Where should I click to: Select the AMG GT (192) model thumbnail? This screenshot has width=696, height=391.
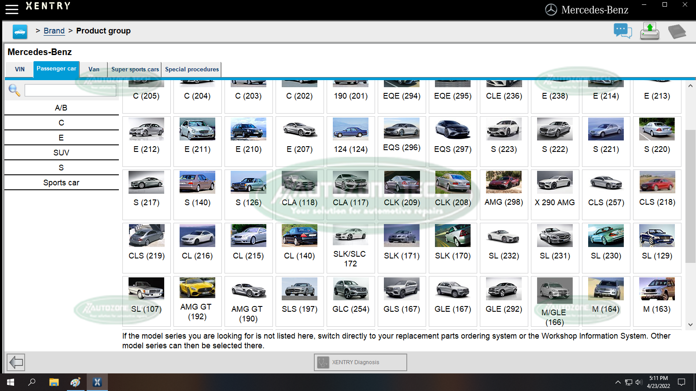[x=197, y=288]
